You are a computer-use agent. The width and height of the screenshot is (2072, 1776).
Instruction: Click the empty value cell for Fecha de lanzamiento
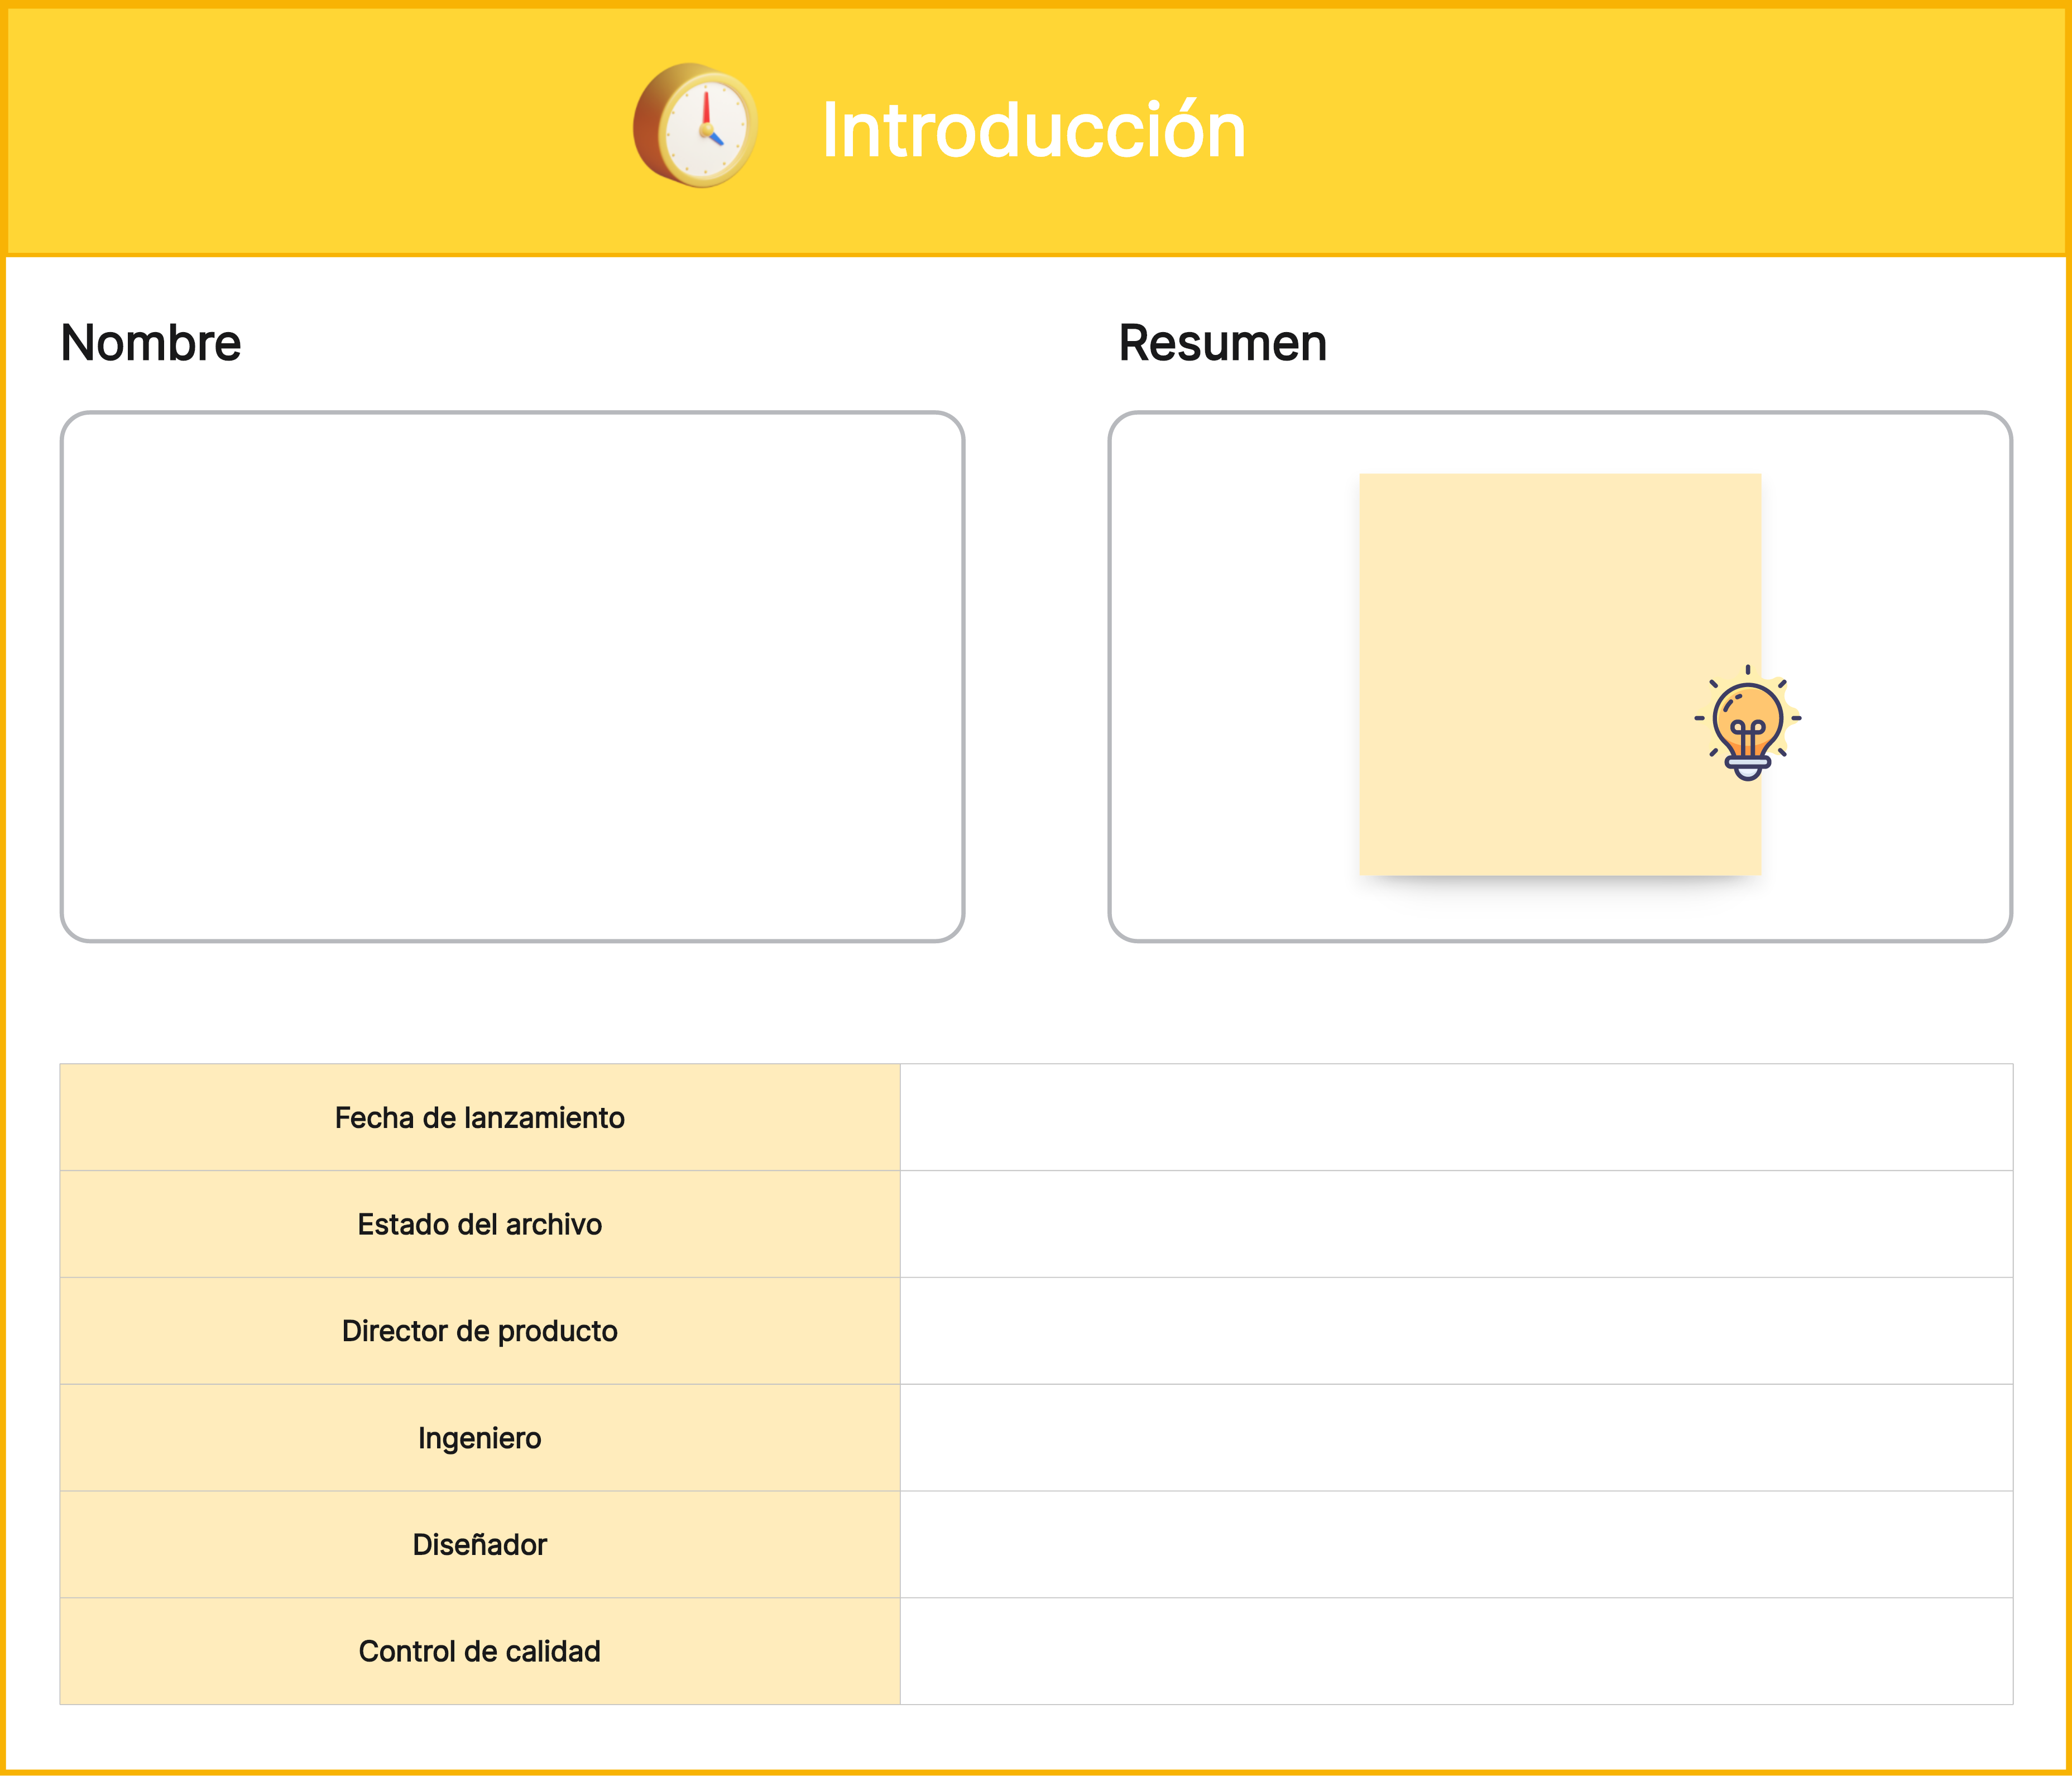[x=1456, y=1117]
